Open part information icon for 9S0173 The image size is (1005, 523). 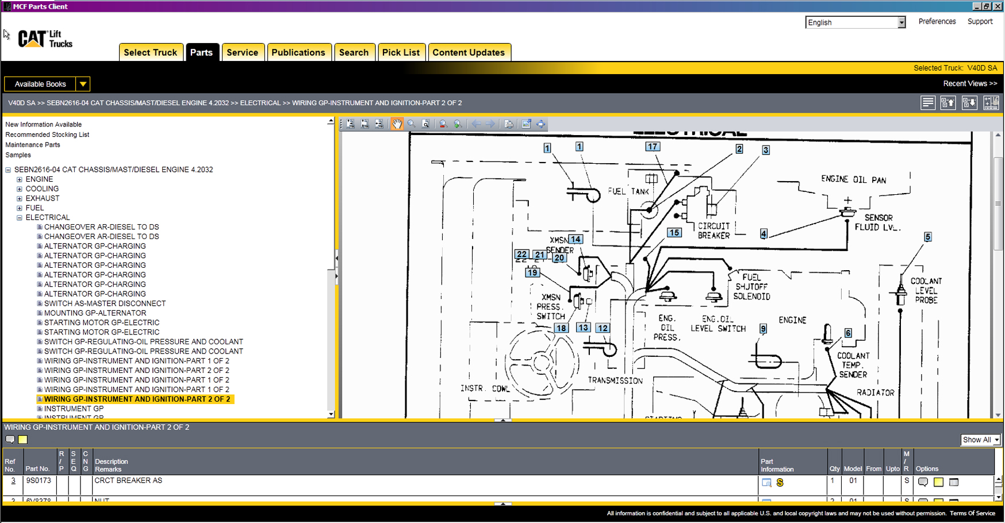pos(766,483)
